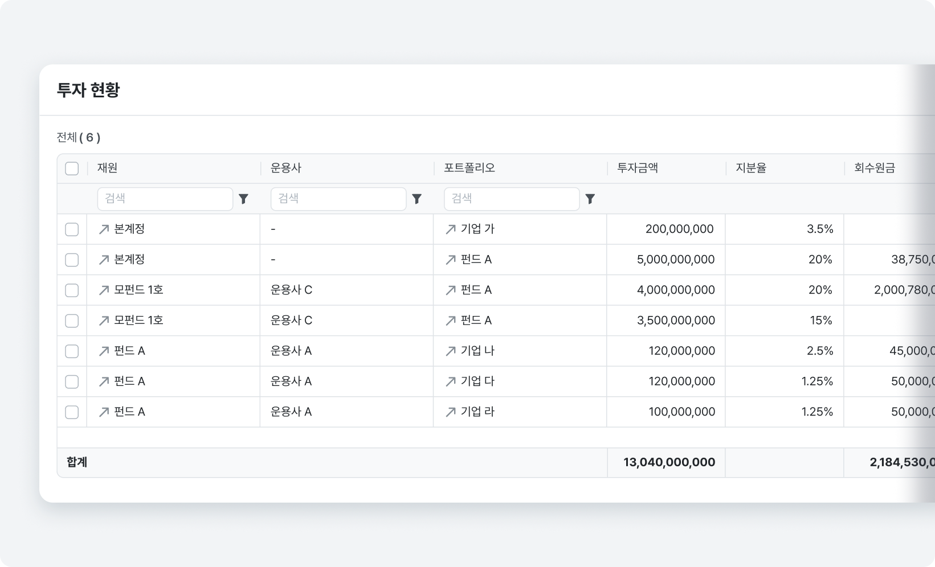Screen dimensions: 935x567
Task: Click 펀드 A 재원 arrow in 기업 나 row
Action: point(104,351)
